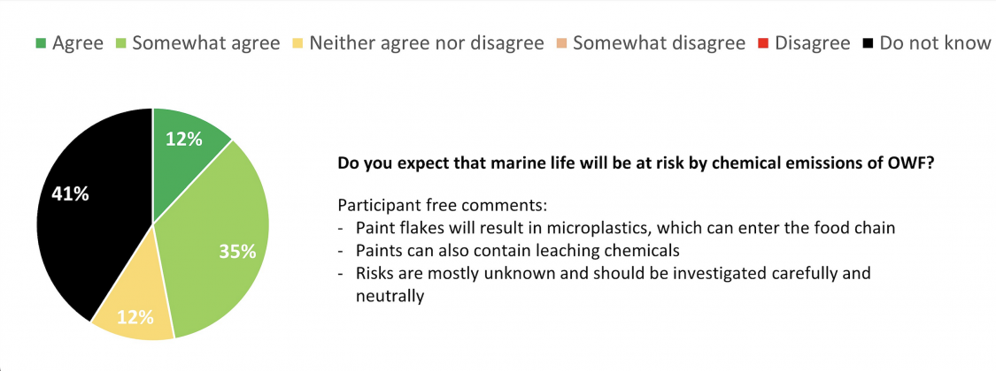Click the bold question about chemical emissions
Viewport: 996px width, 371px height.
point(636,163)
